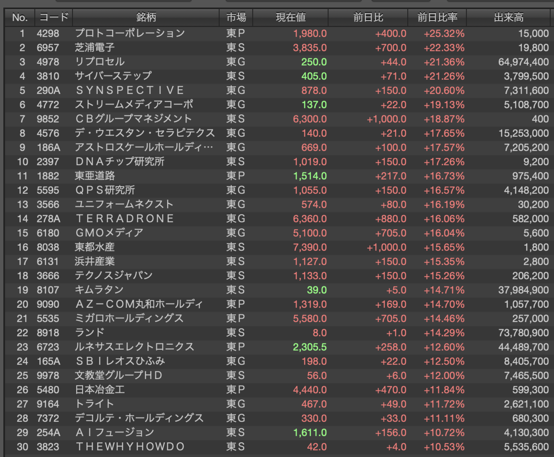Click 浜井産業 stock name
The image size is (554, 457).
95,262
